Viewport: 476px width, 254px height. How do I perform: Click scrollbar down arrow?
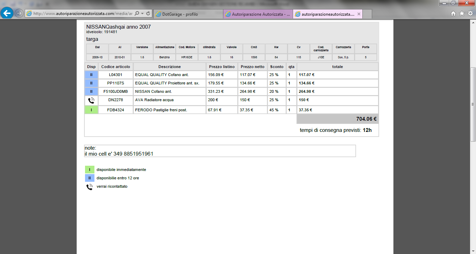pos(473,251)
